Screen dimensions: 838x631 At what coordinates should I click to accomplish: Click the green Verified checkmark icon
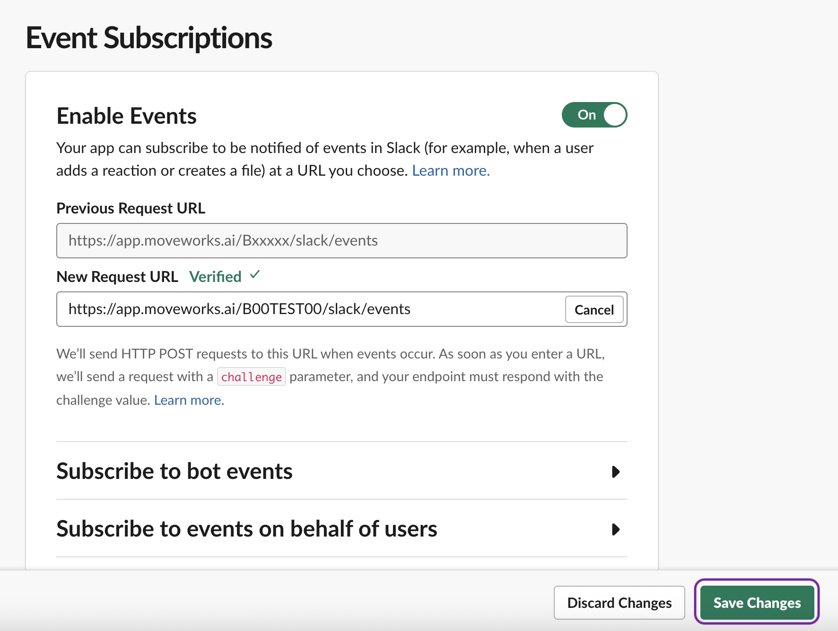[x=255, y=274]
